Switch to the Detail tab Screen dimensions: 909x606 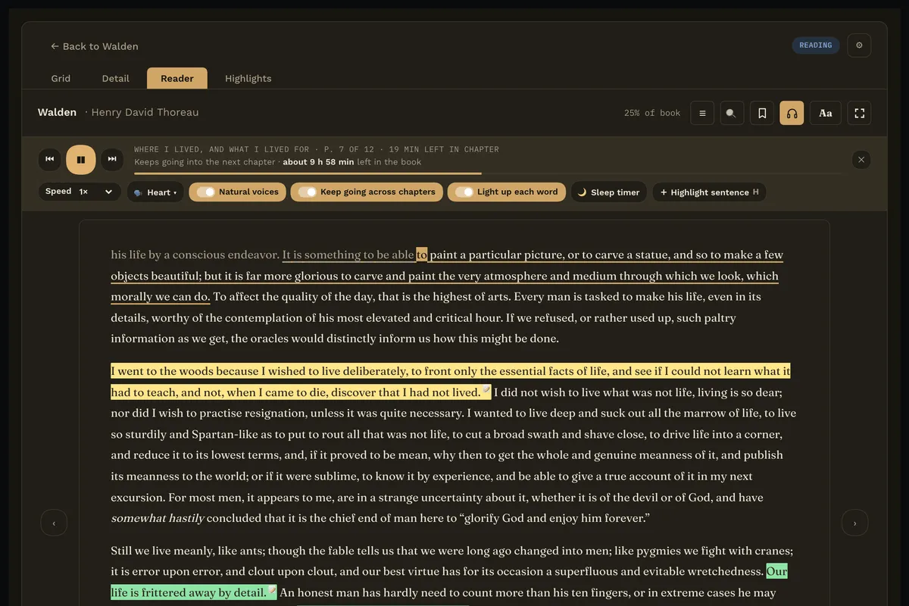[x=115, y=78]
